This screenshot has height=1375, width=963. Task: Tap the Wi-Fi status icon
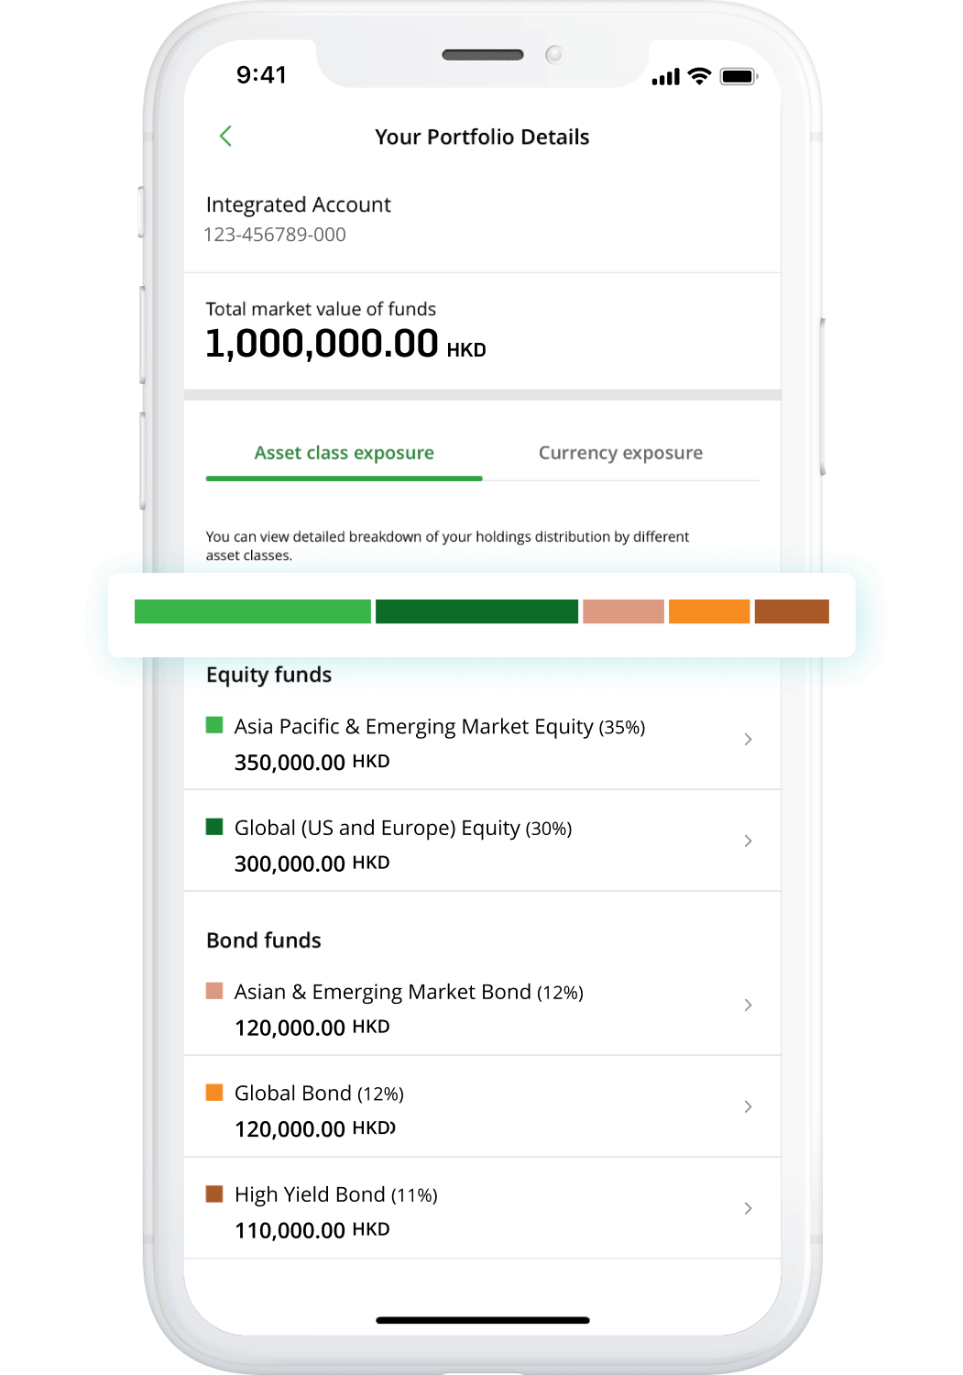tap(700, 76)
